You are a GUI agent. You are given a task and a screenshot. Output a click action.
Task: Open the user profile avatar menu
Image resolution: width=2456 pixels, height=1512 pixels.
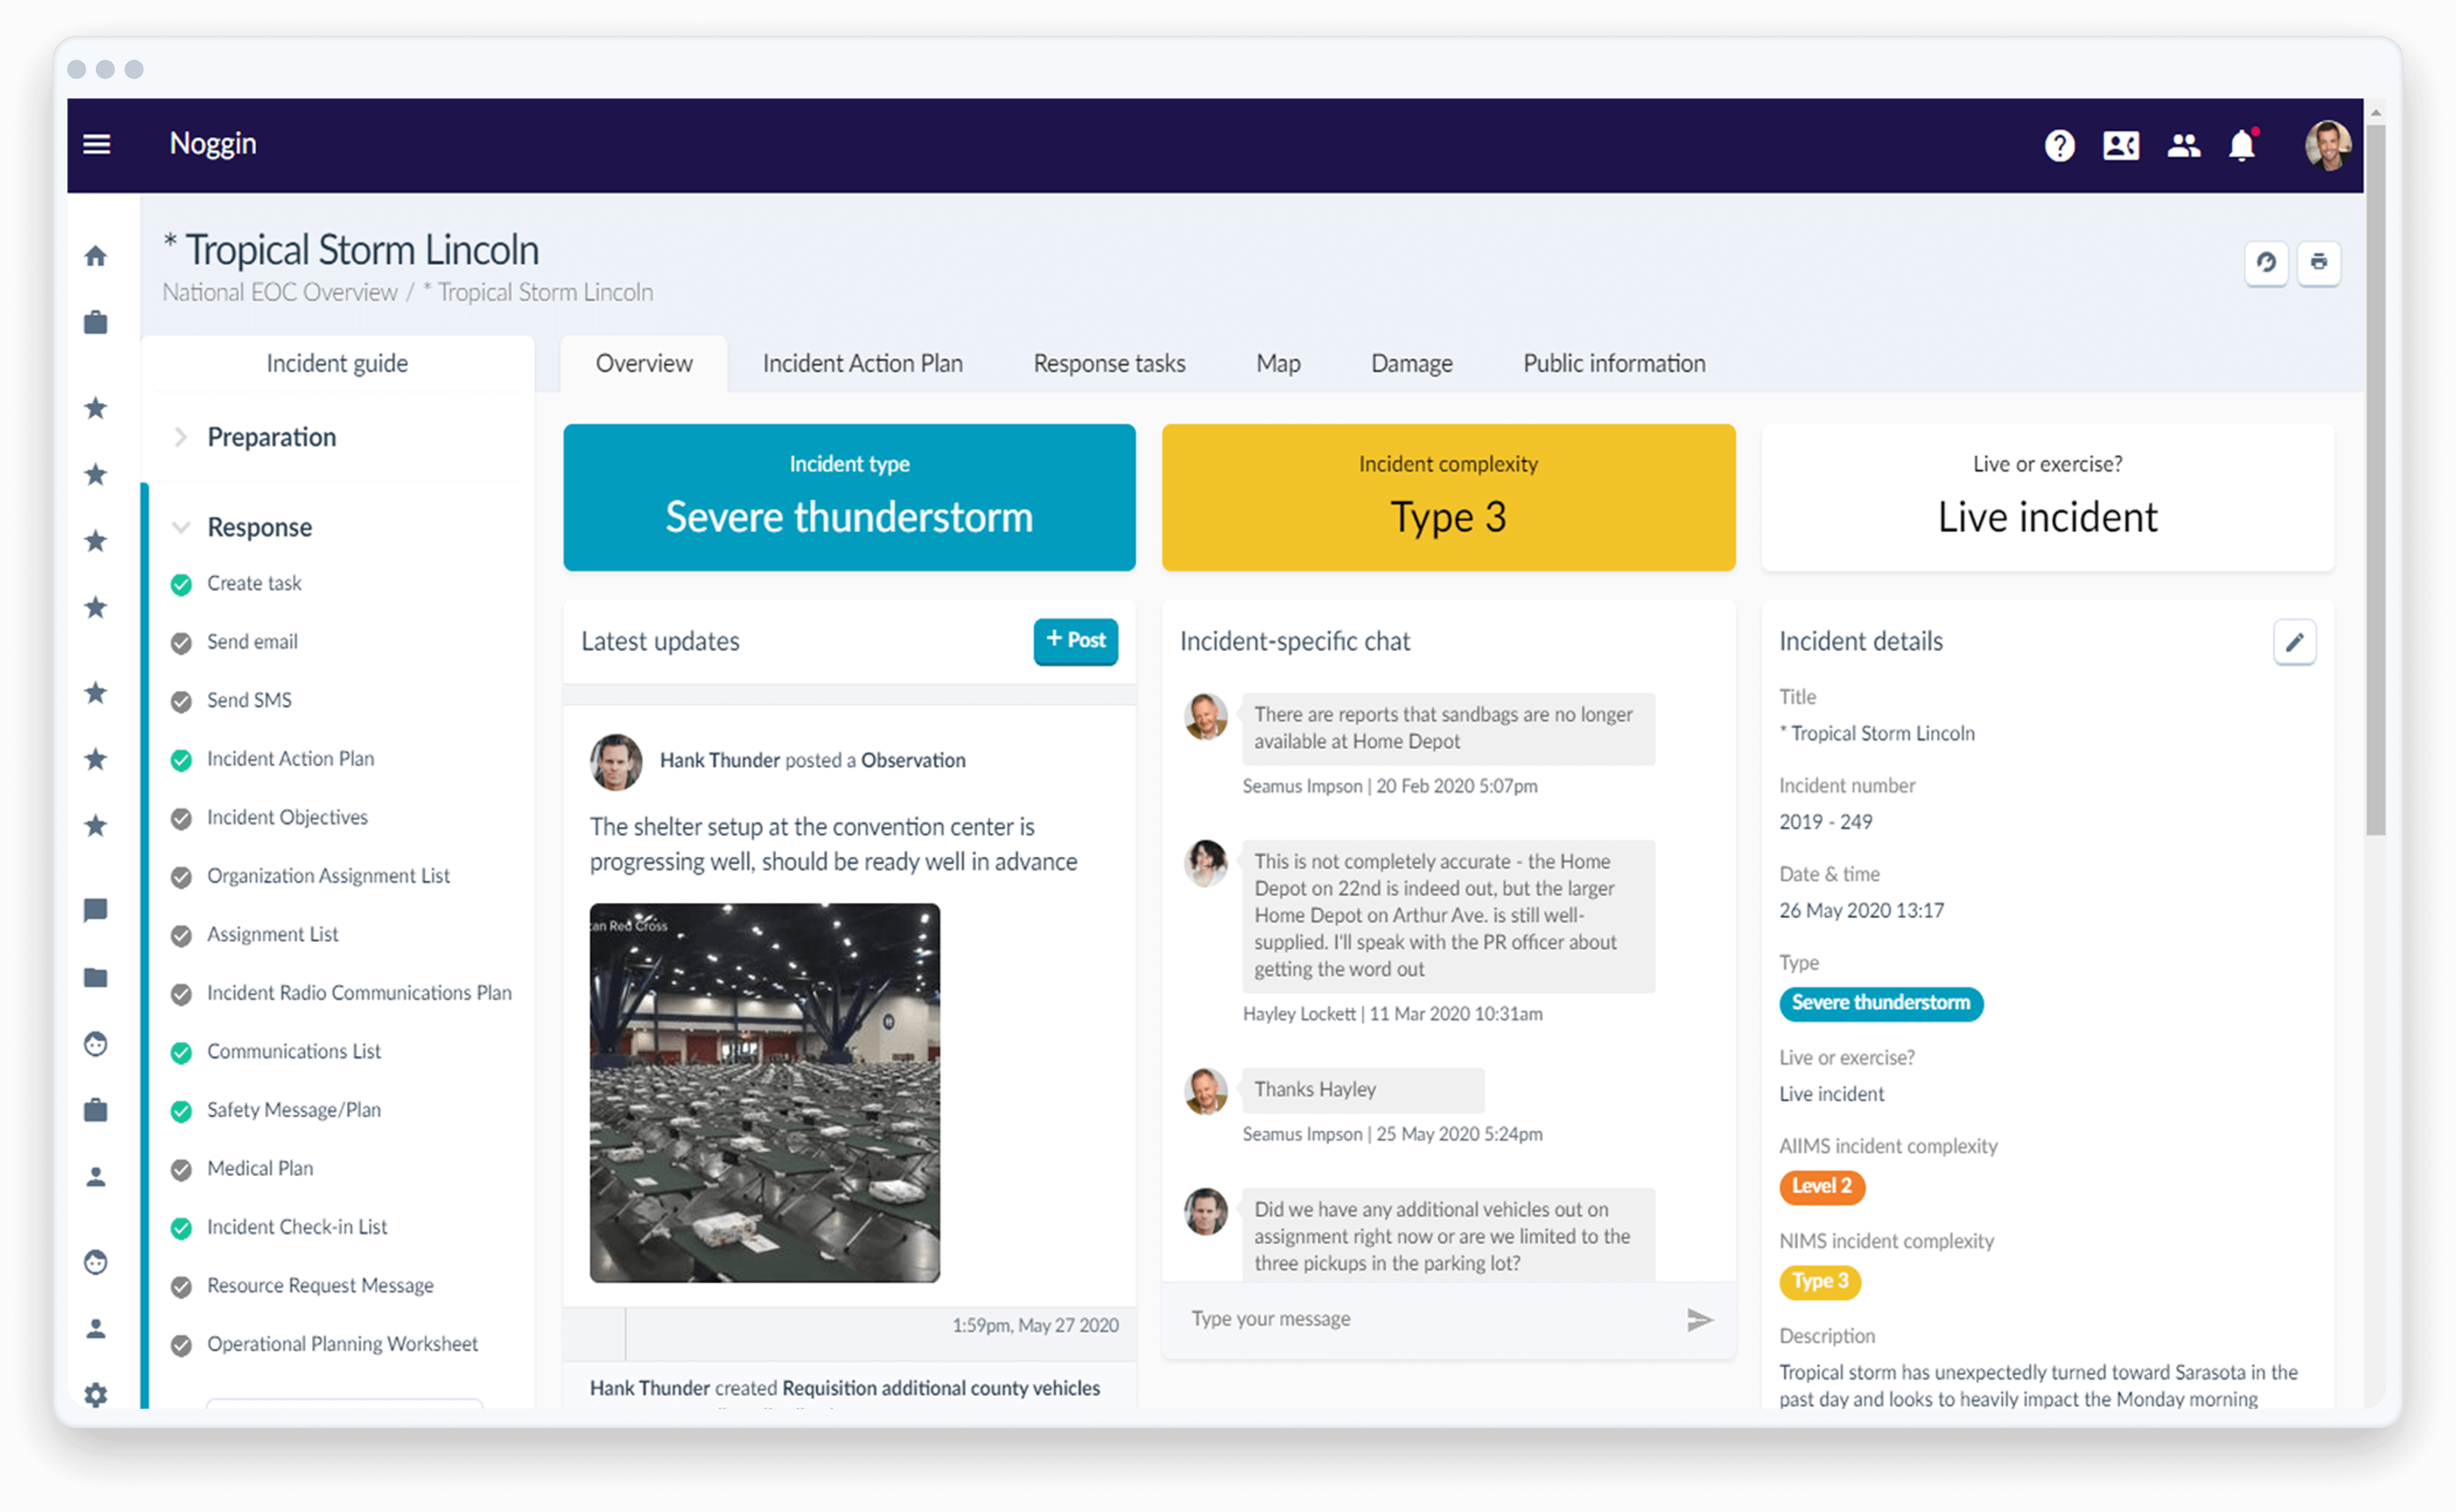(2328, 146)
